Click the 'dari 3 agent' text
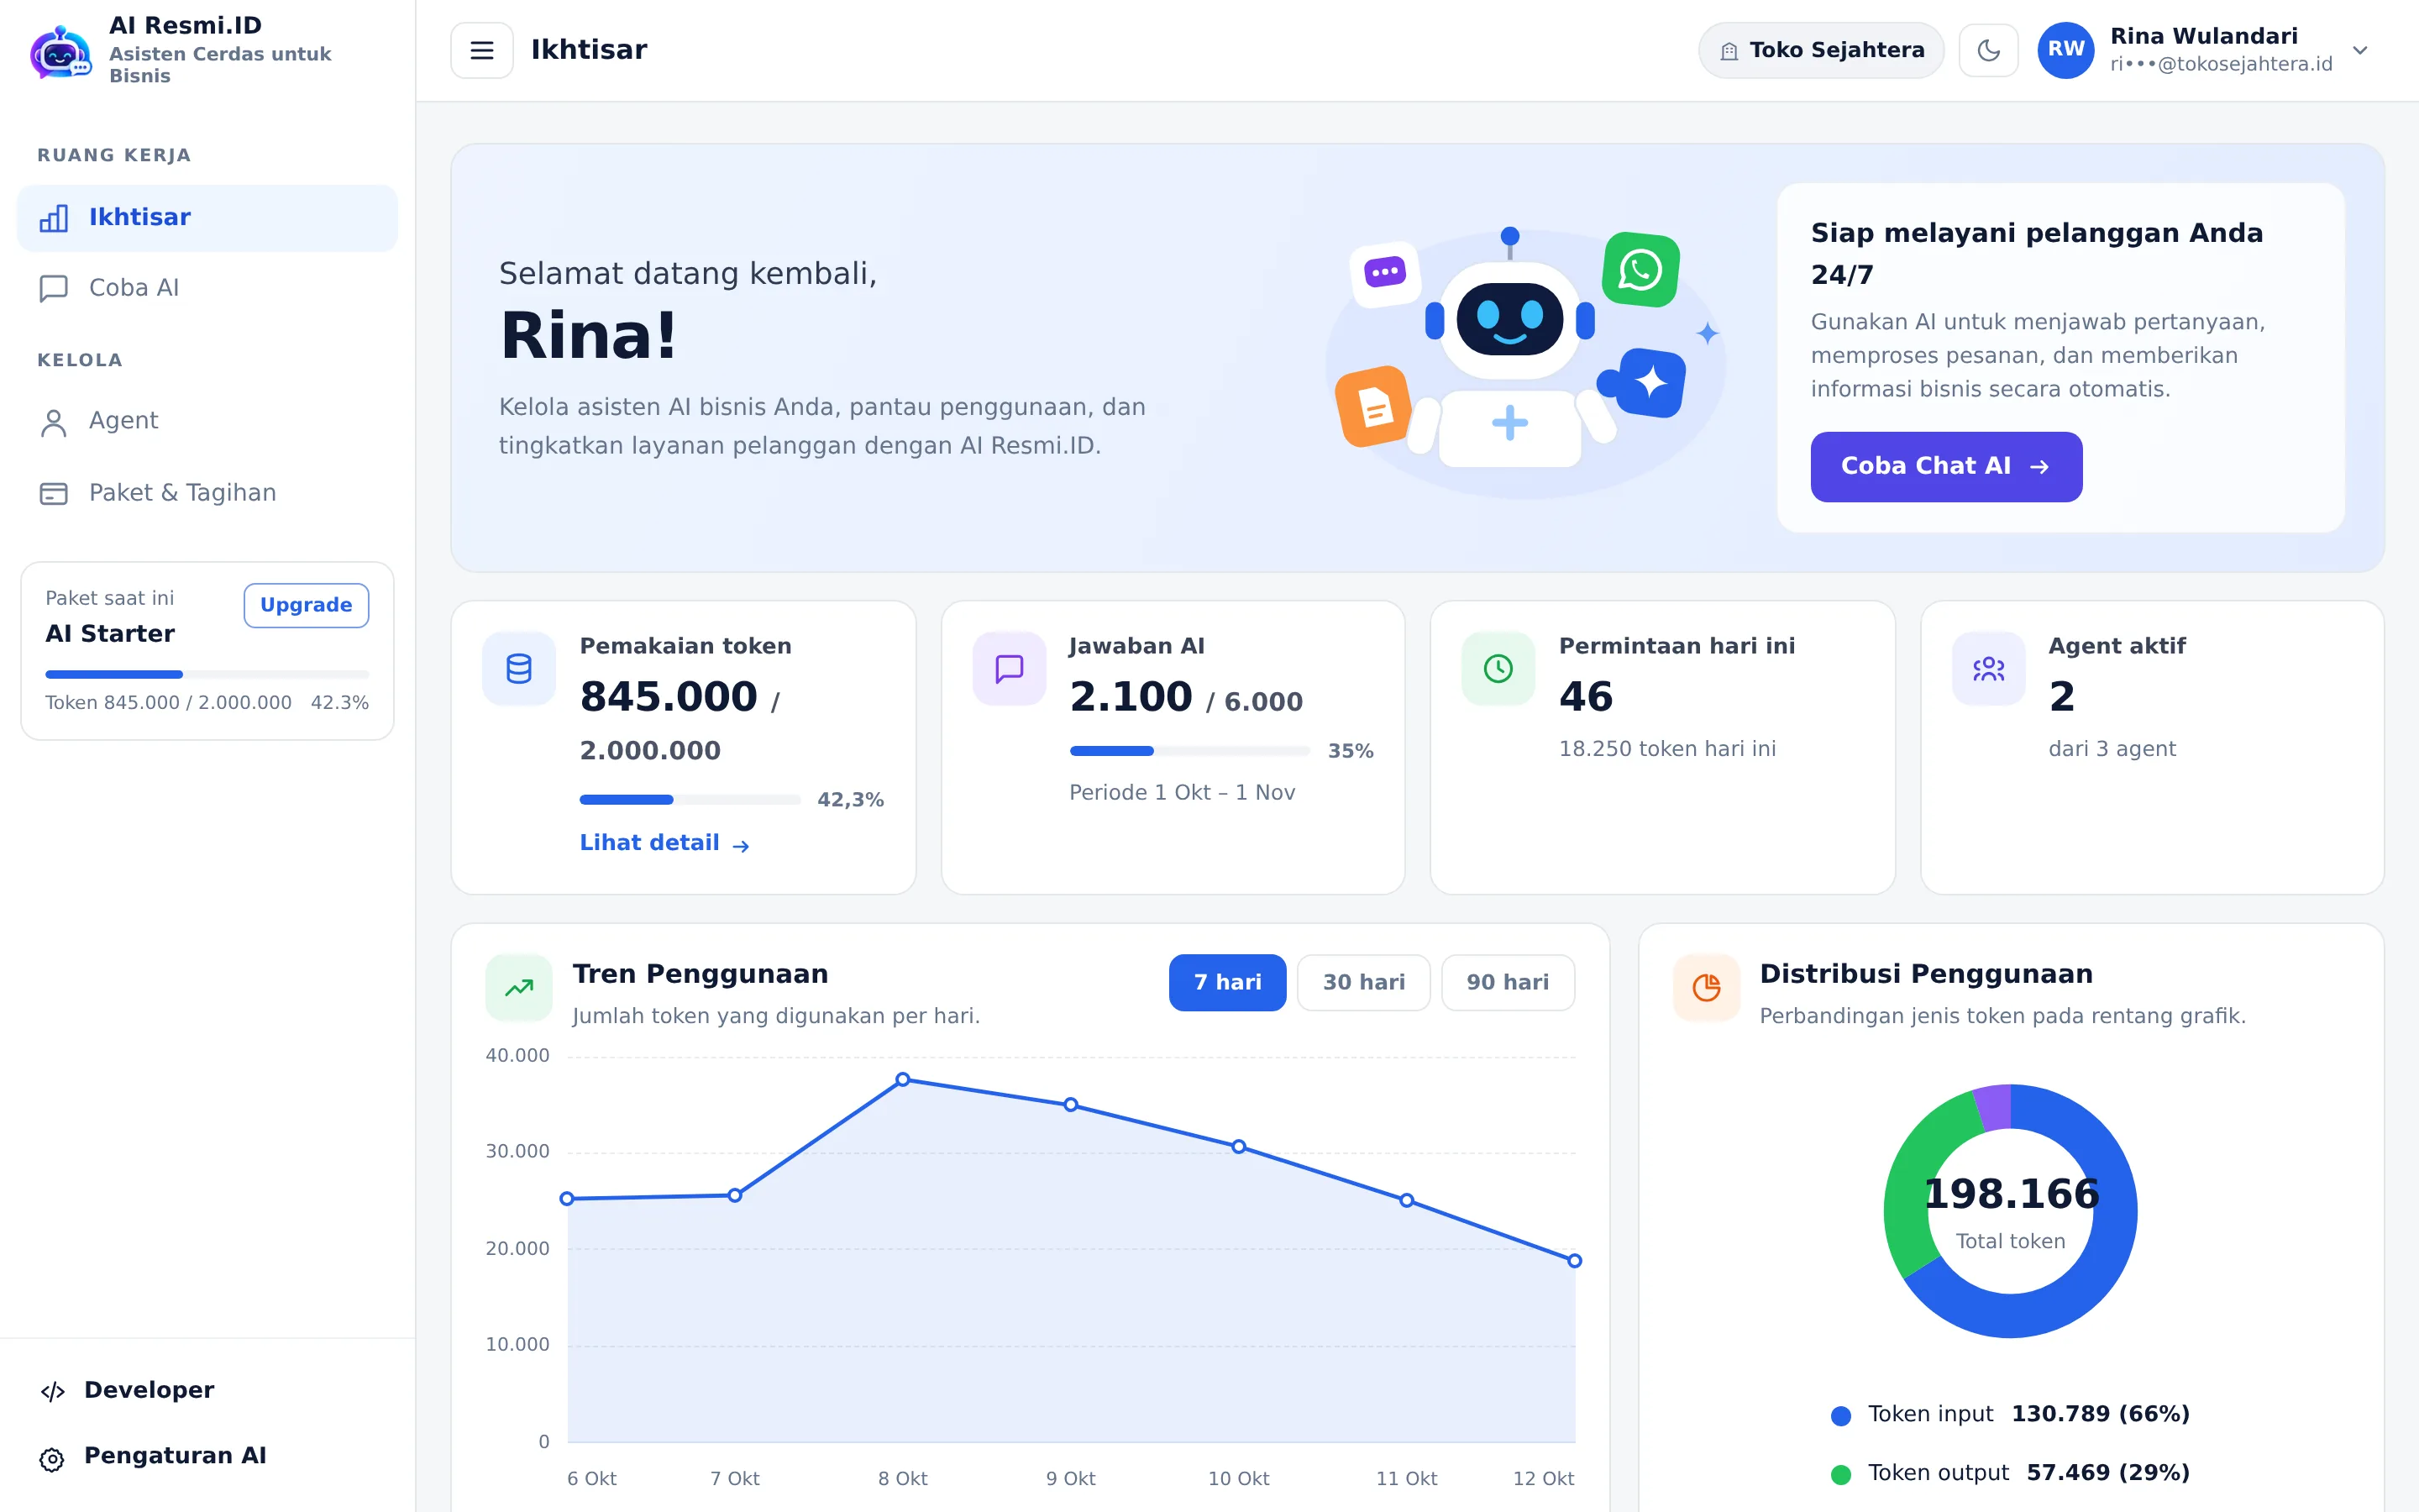The height and width of the screenshot is (1512, 2419). 2111,749
